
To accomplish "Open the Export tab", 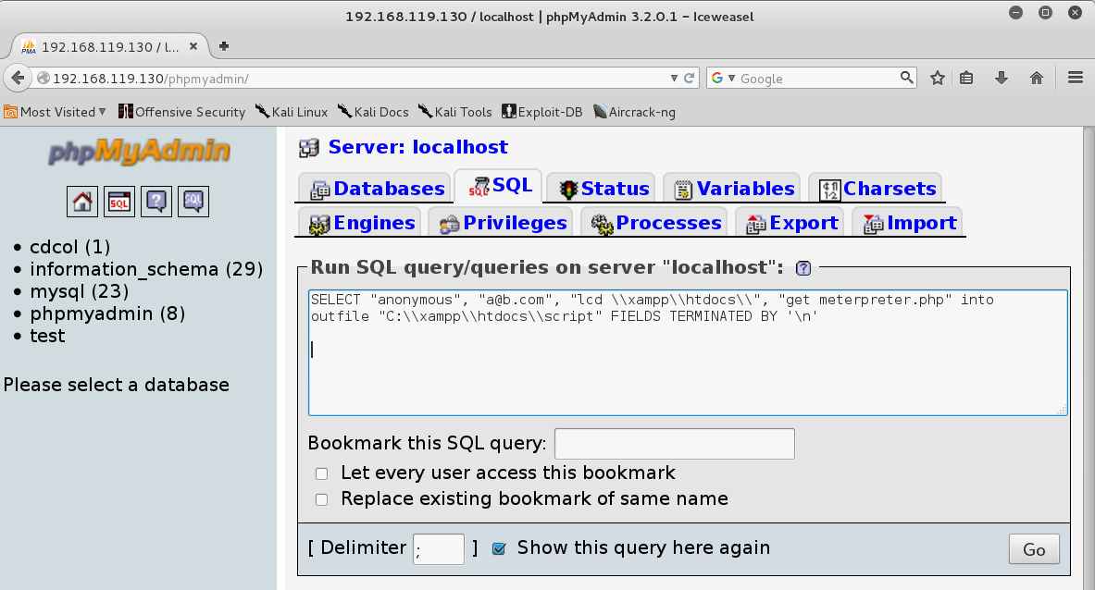I will tap(790, 223).
